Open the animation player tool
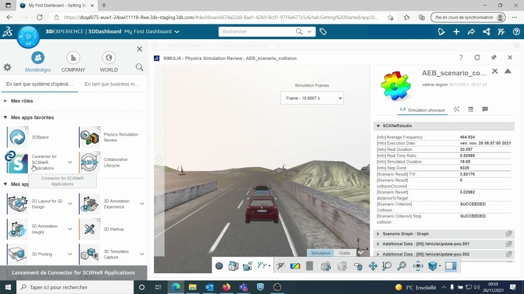The width and height of the screenshot is (524, 294). pos(233,266)
